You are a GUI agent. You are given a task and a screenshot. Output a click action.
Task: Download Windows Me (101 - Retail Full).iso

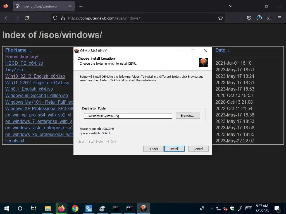39,102
